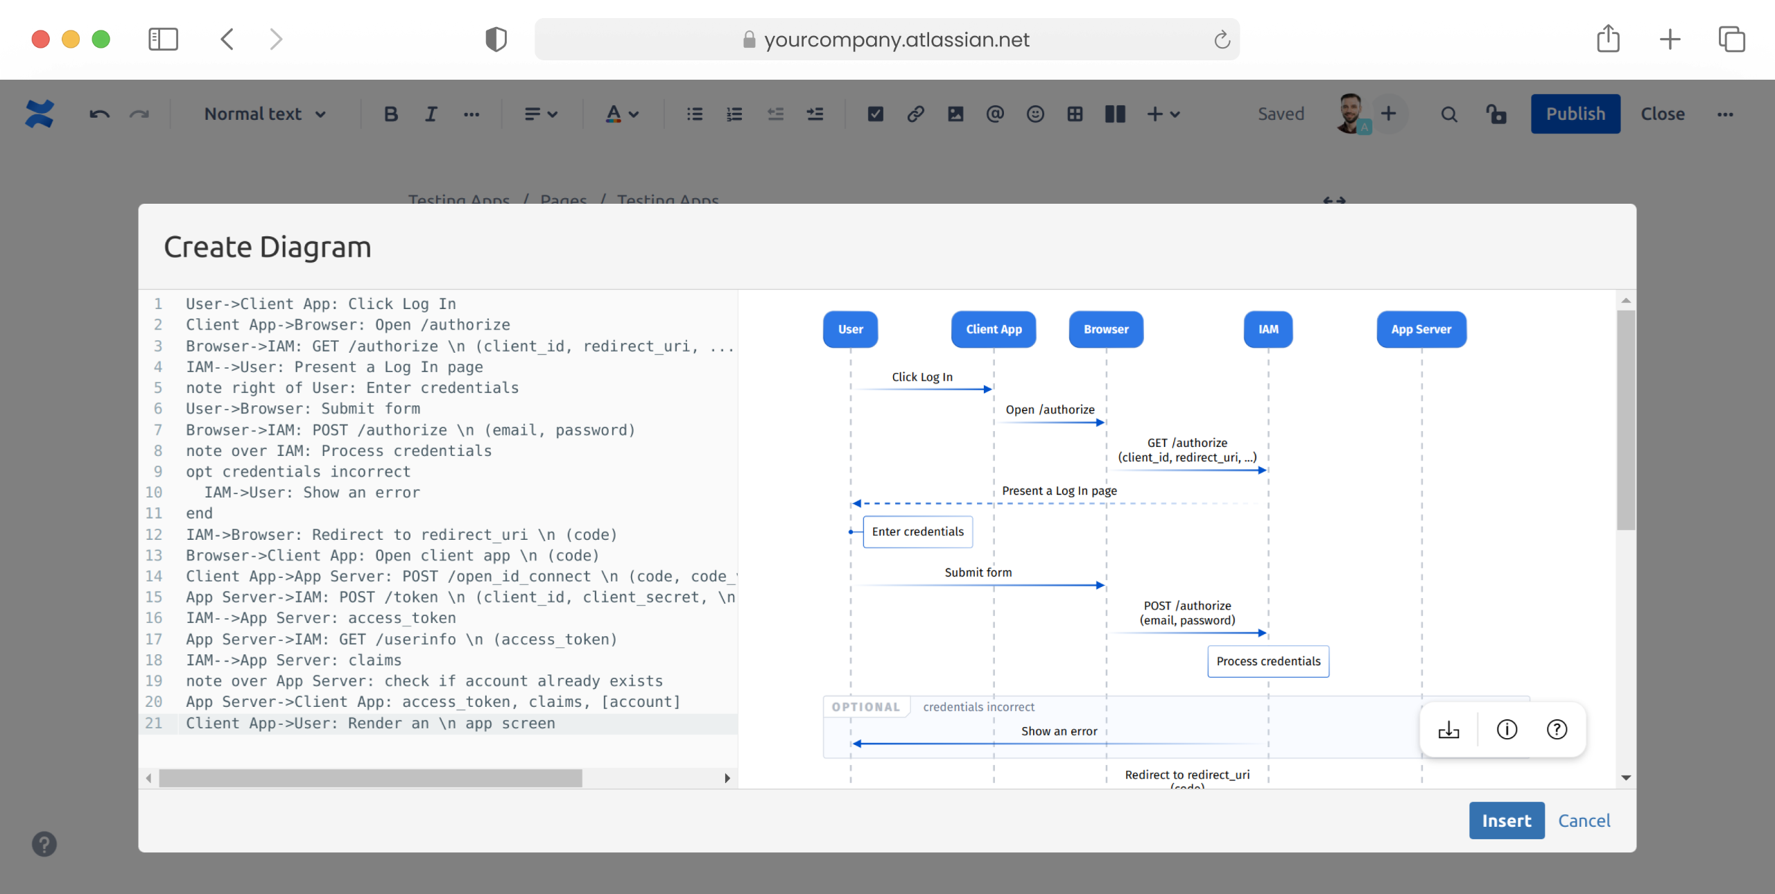Open the more actions ellipsis menu
Screen dimensions: 1775x894
point(1726,114)
